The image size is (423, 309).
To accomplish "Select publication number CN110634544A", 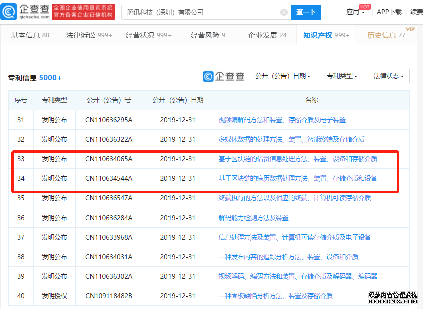I will click(109, 178).
